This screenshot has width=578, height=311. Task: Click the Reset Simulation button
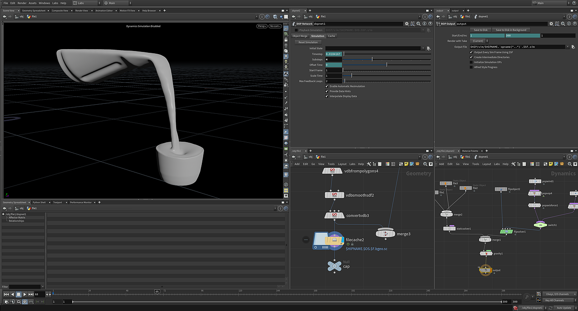[308, 42]
